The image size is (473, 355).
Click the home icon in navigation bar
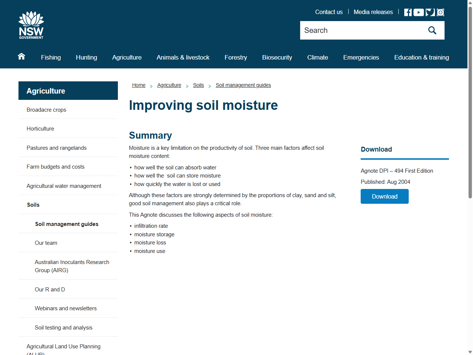click(21, 56)
